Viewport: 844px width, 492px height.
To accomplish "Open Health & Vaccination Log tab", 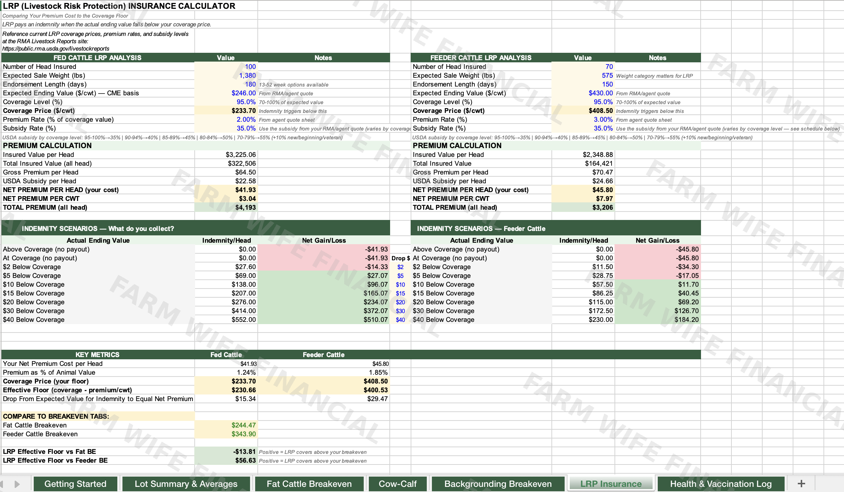I will click(x=721, y=484).
